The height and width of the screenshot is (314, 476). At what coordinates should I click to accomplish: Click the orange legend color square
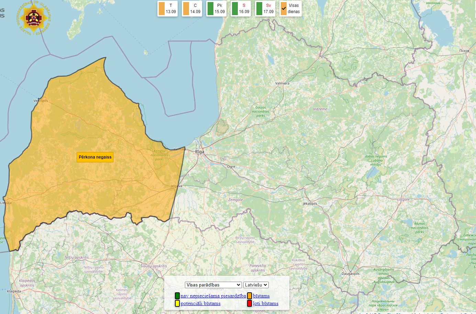click(x=250, y=296)
